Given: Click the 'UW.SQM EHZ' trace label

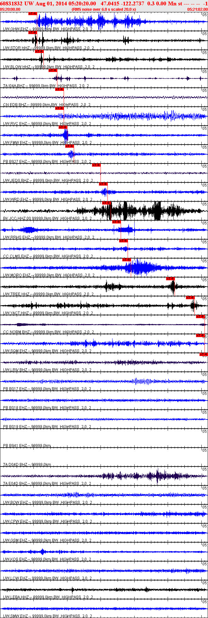Looking at the screenshot, I should click(x=15, y=351).
